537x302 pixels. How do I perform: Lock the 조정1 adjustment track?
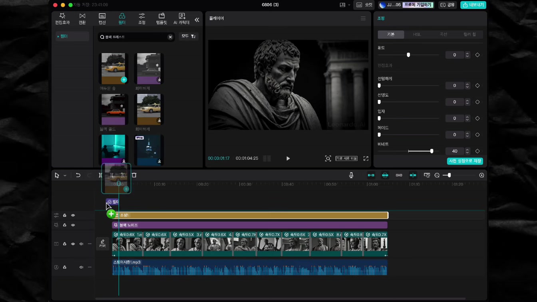pos(65,215)
